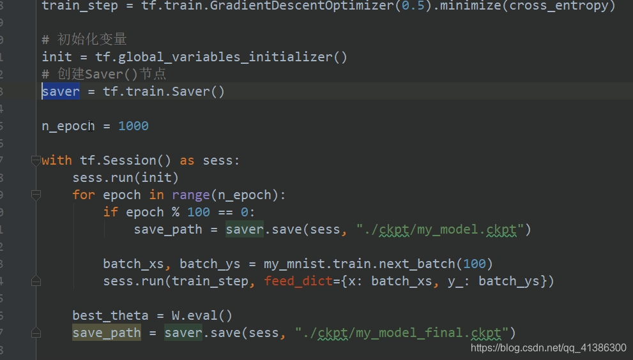633x360 pixels.
Task: Click 'y_' key inside feed_dict
Action: 455,281
